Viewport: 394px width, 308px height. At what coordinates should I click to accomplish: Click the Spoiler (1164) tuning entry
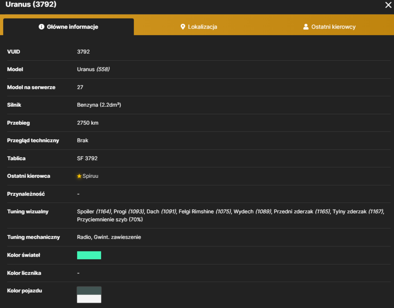point(94,211)
